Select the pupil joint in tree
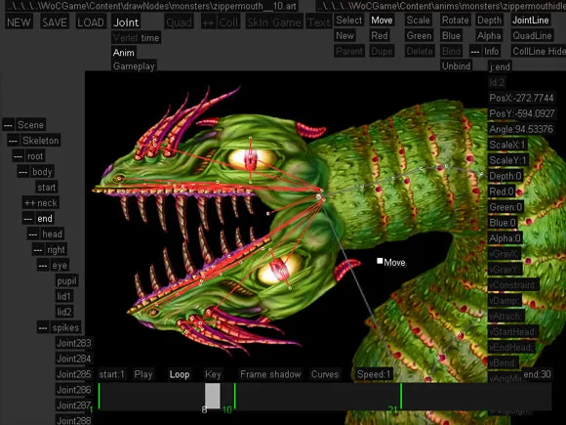This screenshot has width=566, height=425. pos(66,280)
